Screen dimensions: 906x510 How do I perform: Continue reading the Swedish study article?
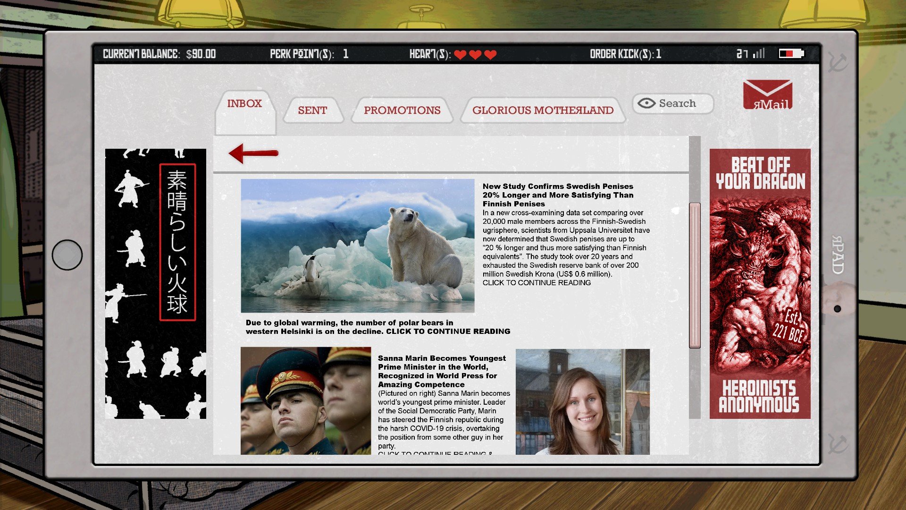pos(536,282)
